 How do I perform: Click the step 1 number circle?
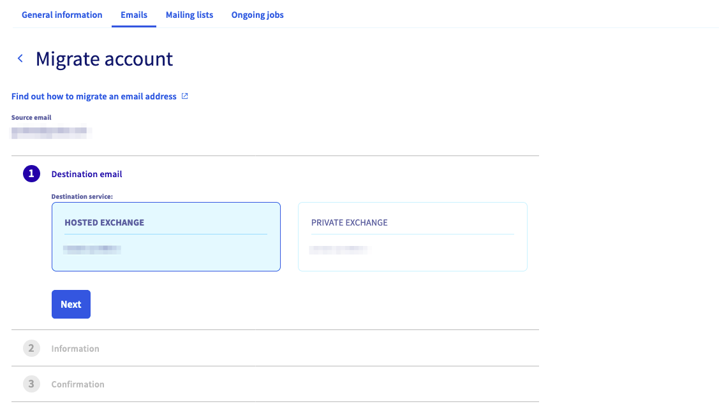[31, 174]
